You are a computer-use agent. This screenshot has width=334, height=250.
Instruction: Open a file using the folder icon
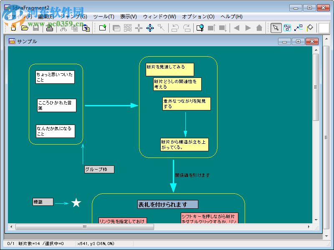[24, 28]
